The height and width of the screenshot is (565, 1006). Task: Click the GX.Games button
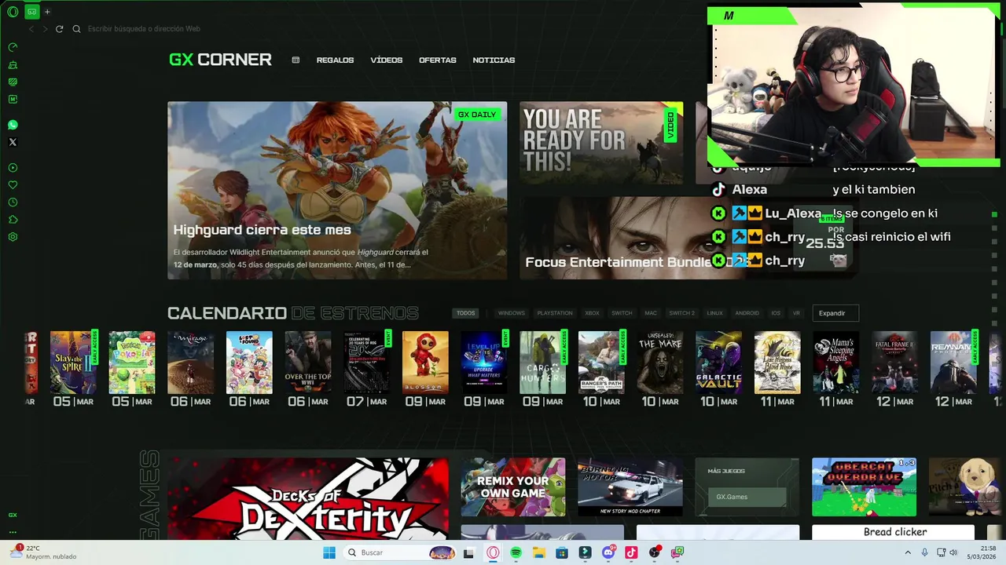click(x=747, y=497)
